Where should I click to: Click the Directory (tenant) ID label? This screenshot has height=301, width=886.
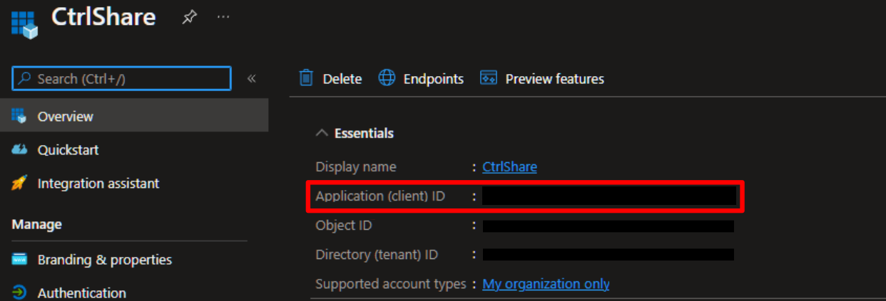(377, 255)
